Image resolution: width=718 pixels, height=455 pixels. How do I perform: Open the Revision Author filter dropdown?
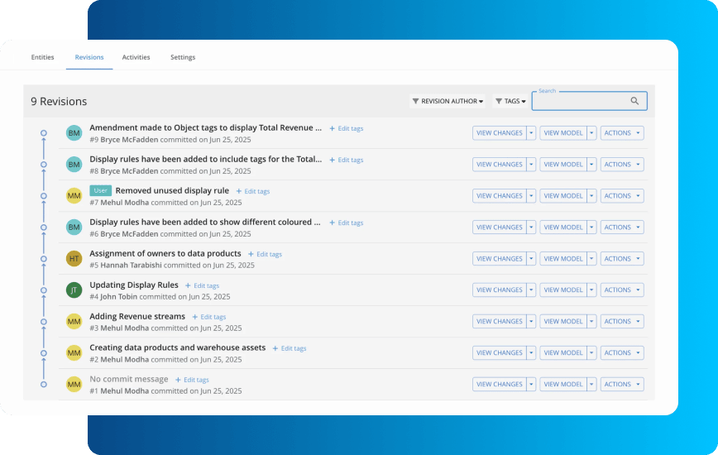pos(448,101)
